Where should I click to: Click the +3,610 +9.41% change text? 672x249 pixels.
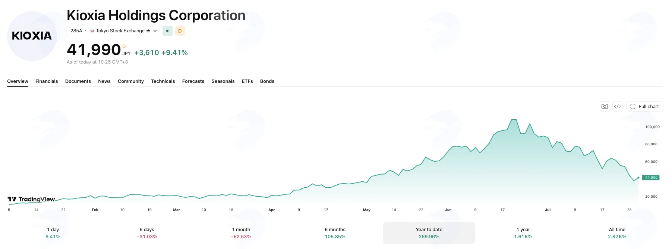[x=161, y=53]
